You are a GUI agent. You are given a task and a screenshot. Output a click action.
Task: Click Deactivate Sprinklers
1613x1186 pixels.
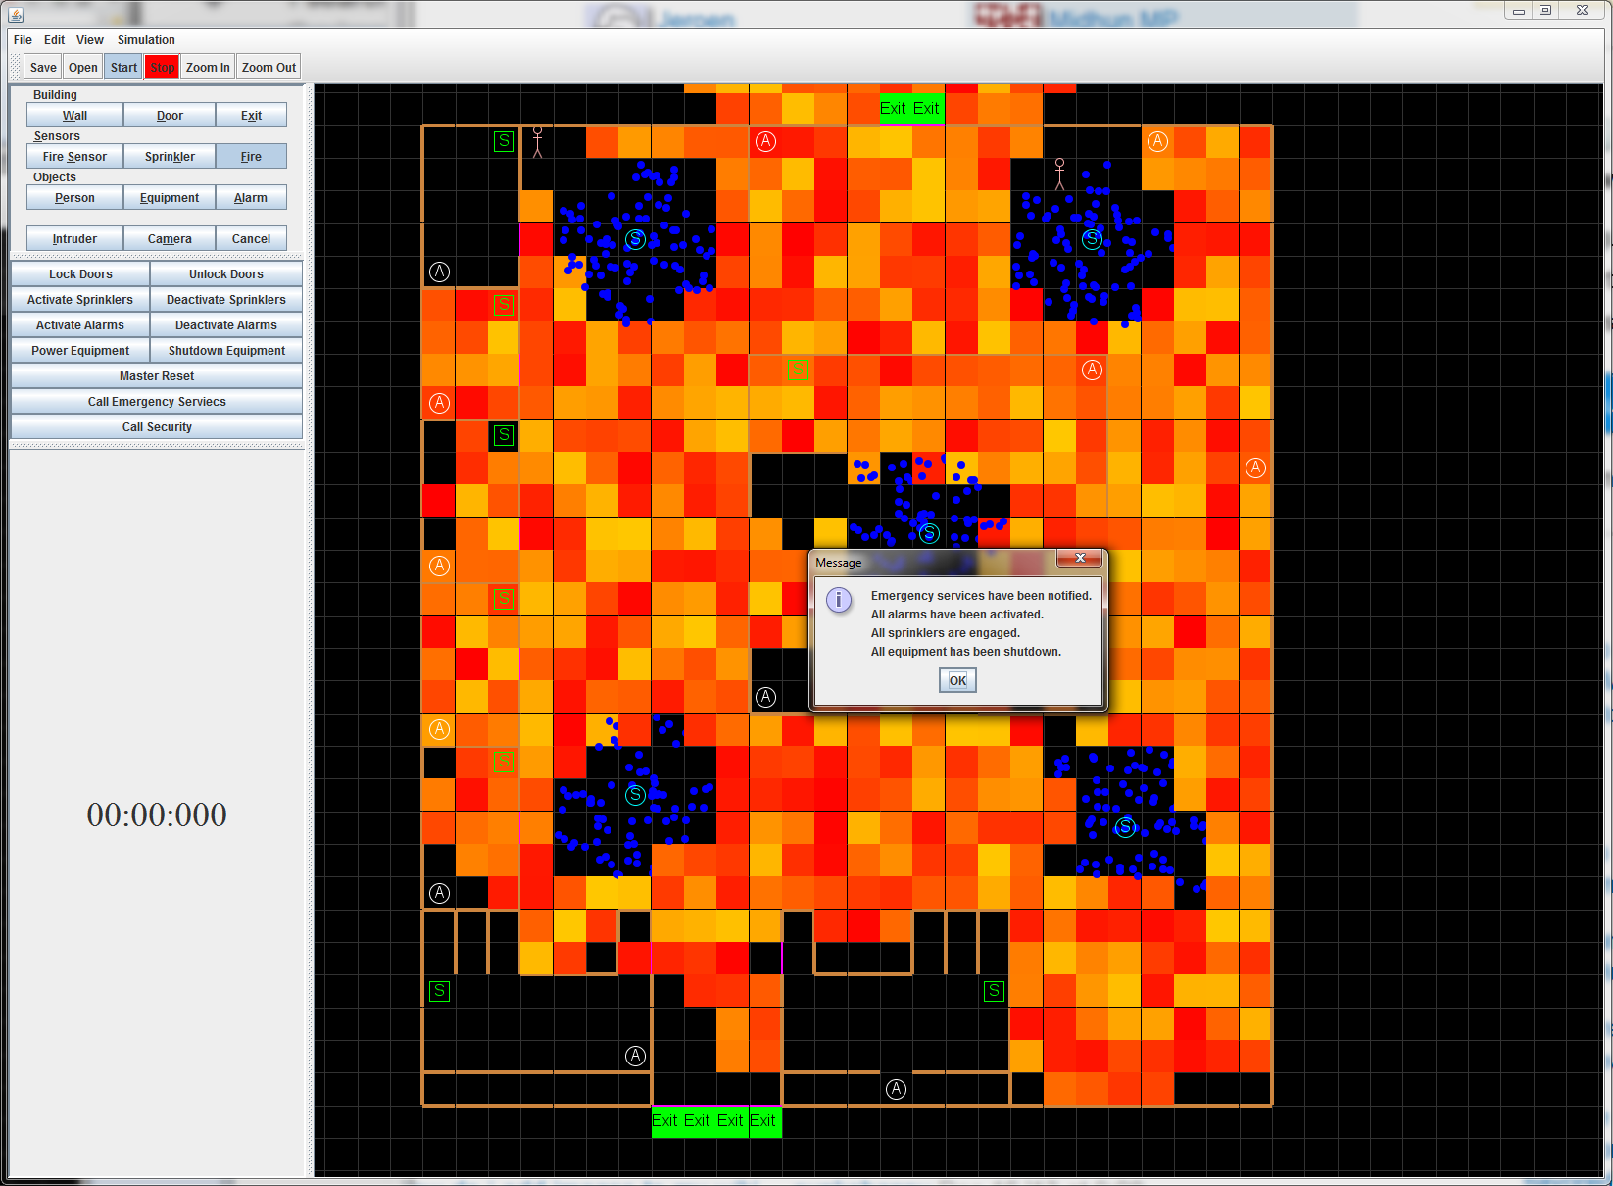coord(226,299)
